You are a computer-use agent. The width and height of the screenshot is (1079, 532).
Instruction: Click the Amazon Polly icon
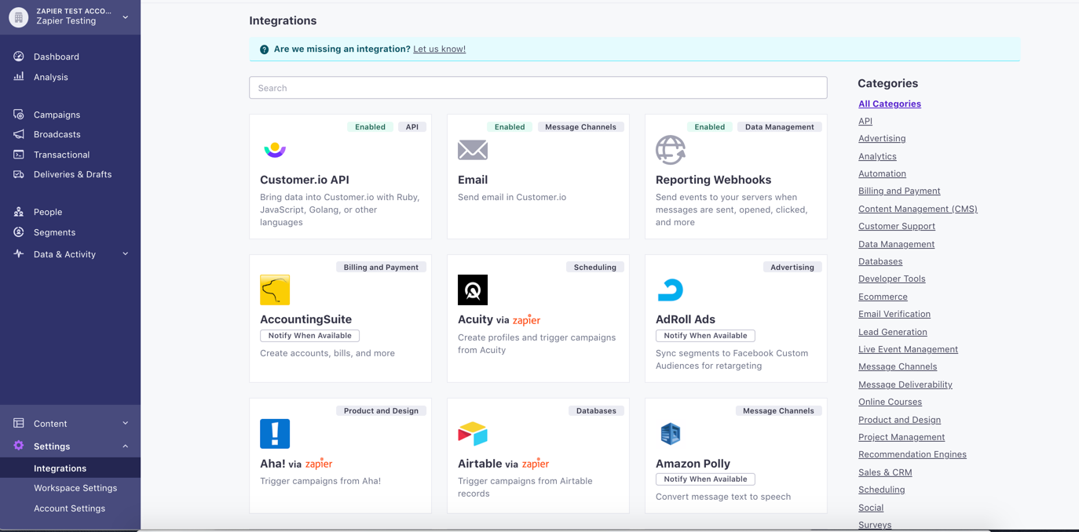[670, 433]
